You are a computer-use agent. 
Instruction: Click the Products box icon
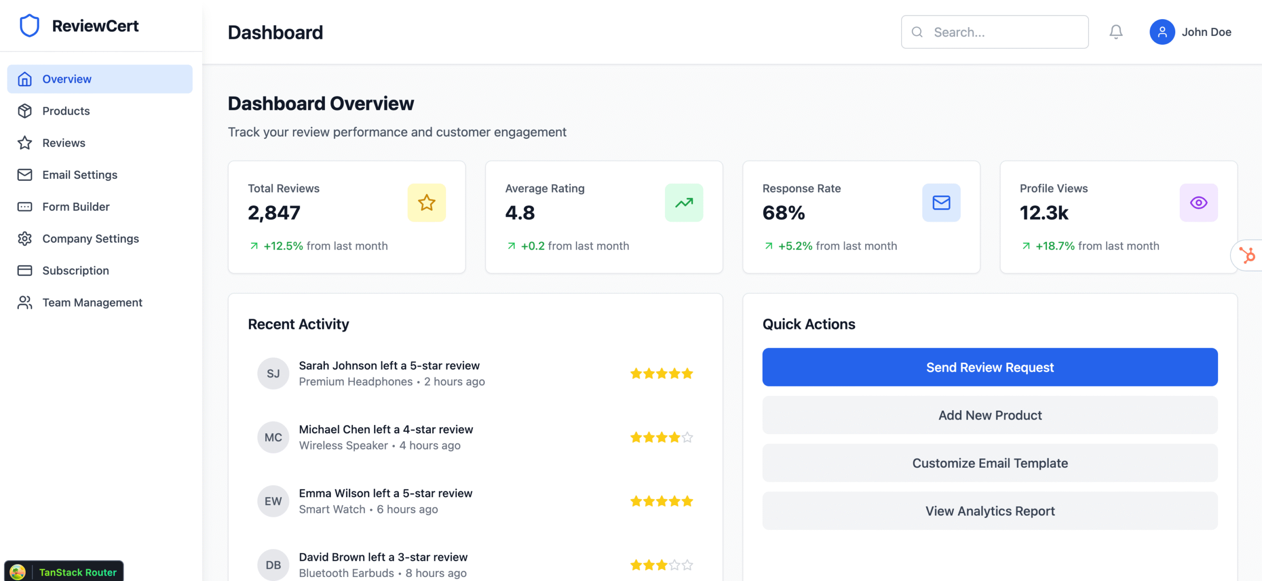tap(25, 111)
